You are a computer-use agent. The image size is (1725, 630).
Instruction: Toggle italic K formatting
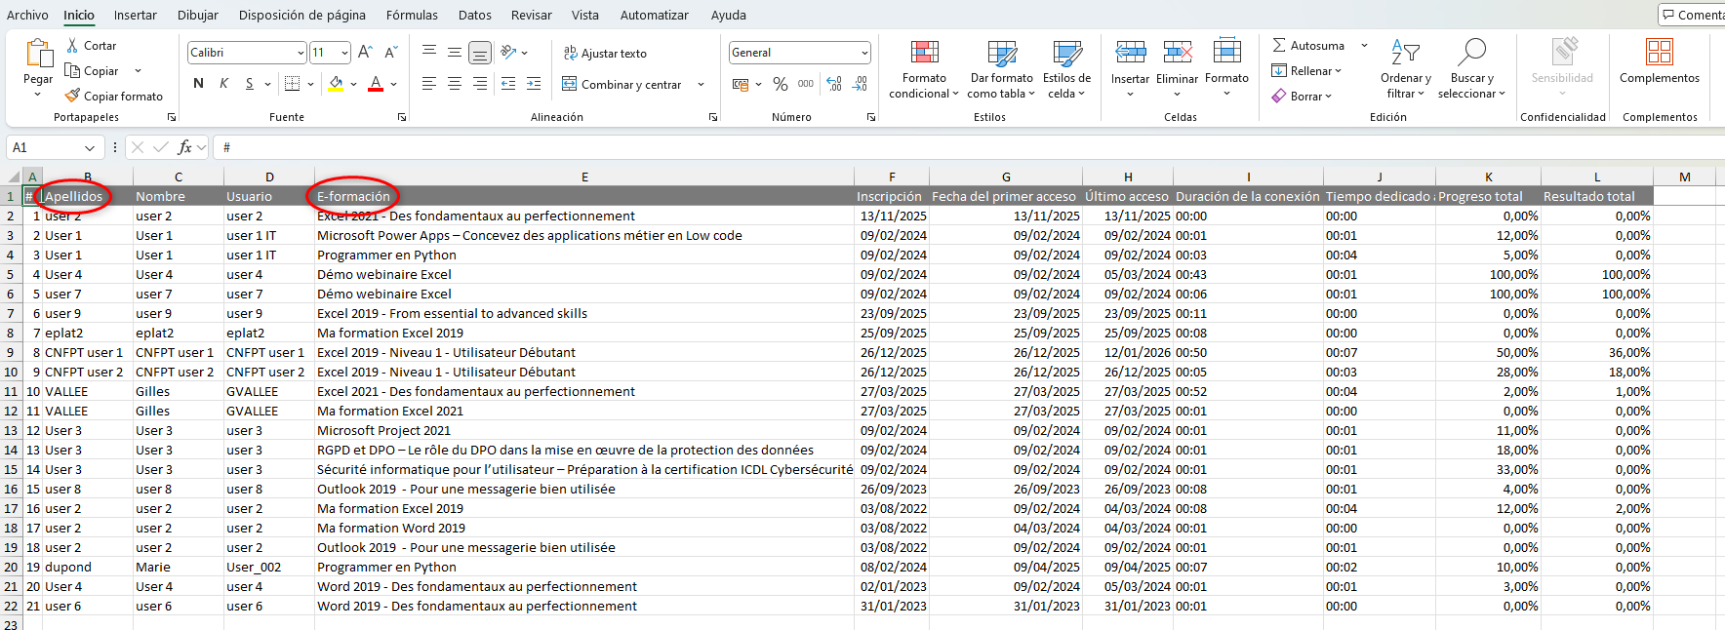[224, 84]
